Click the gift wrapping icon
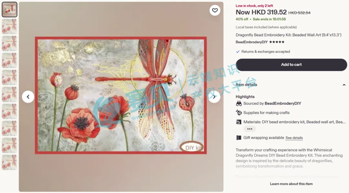 [238, 137]
